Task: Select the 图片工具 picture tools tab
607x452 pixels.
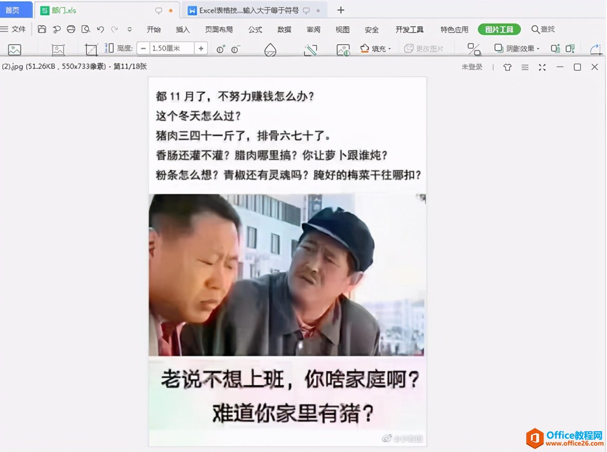Action: 499,29
